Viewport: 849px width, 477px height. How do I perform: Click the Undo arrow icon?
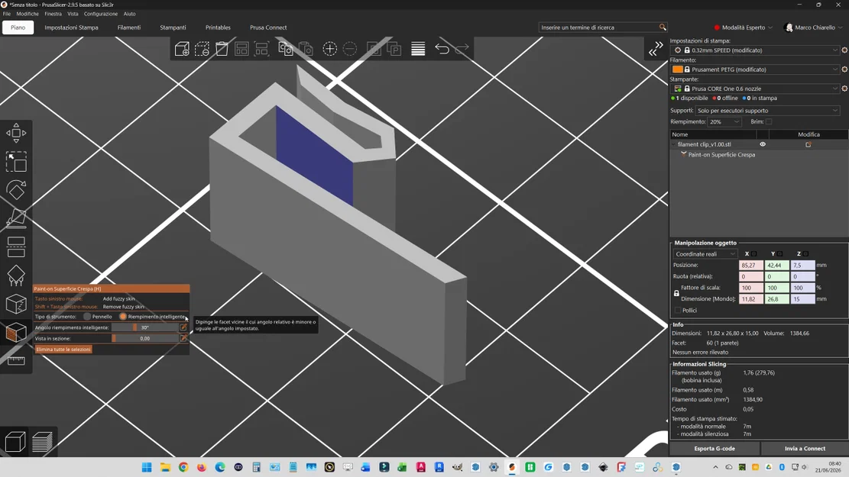coord(442,49)
